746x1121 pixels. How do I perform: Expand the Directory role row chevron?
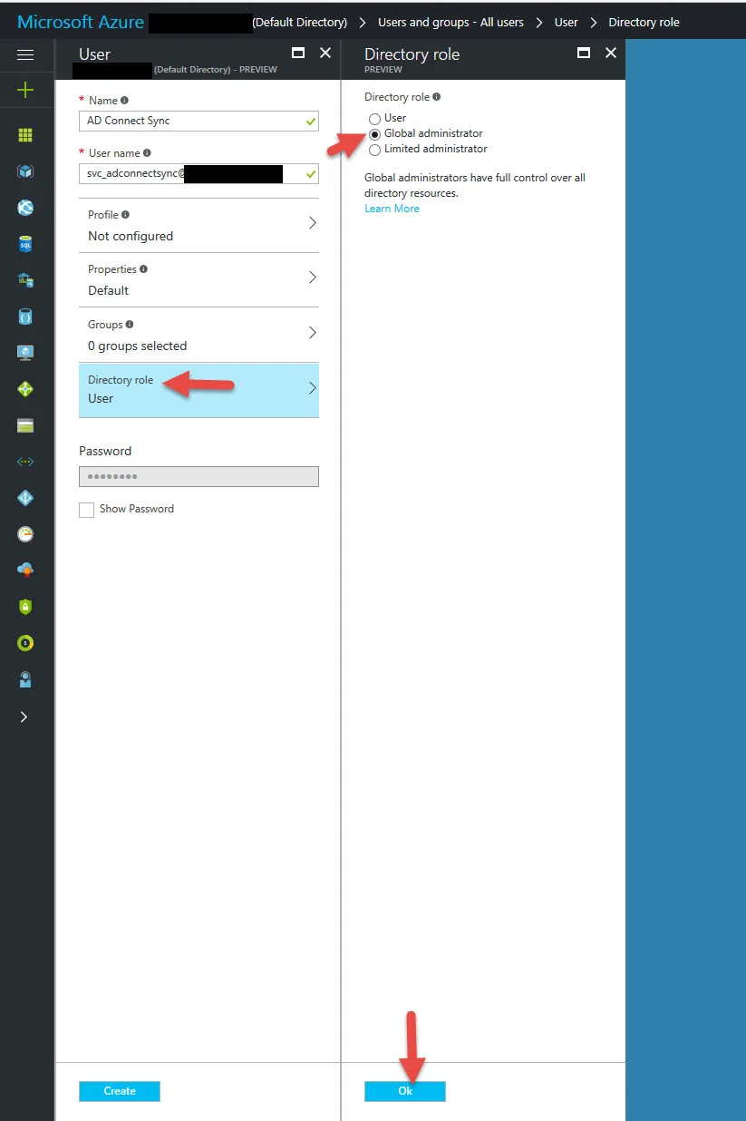click(312, 388)
